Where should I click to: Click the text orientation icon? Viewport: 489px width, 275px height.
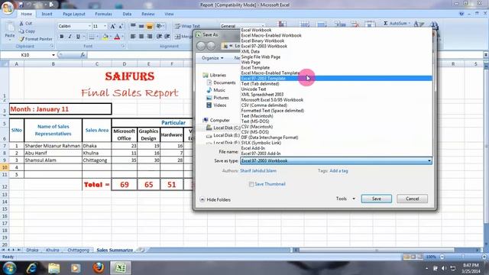pos(159,26)
